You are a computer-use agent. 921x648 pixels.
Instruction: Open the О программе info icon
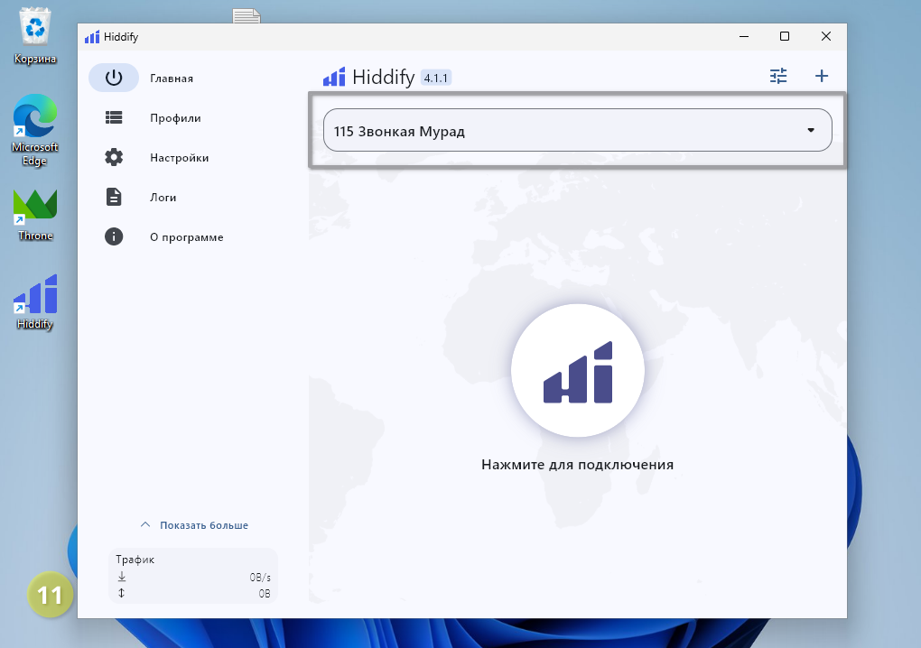[114, 236]
